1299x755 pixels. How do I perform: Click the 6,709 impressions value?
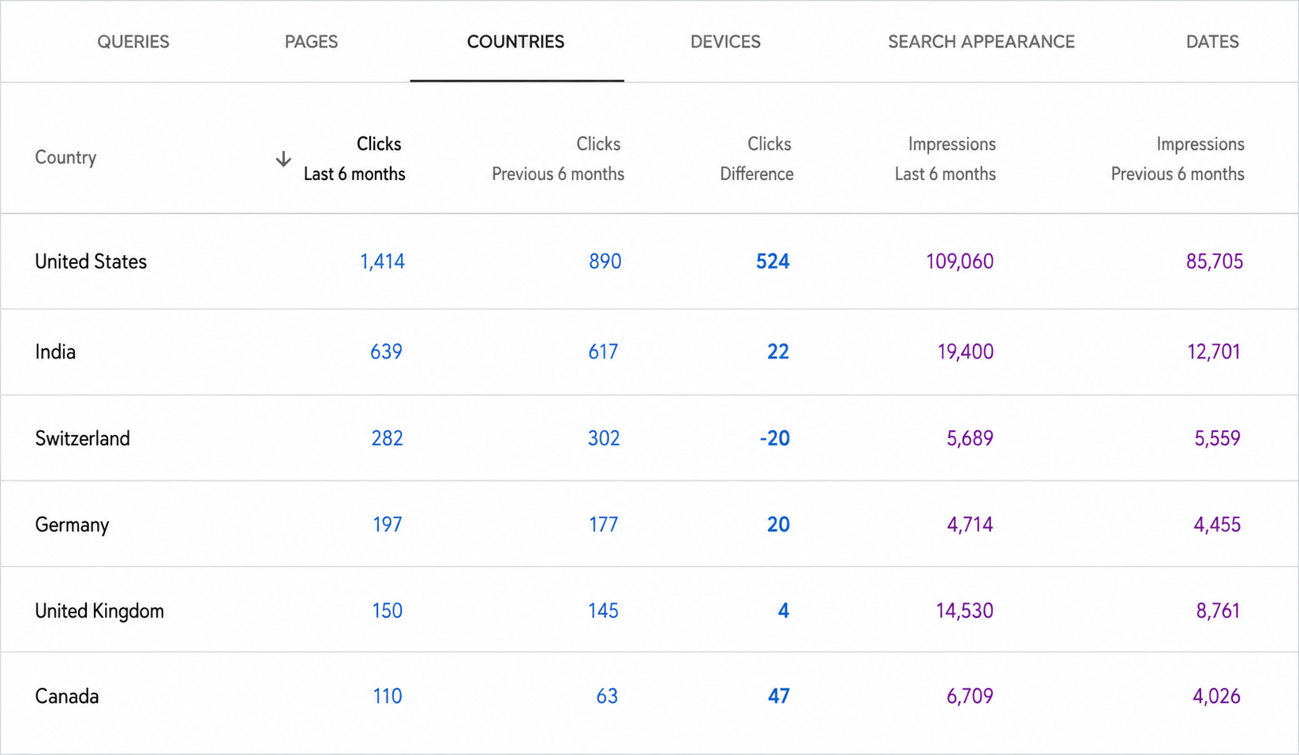click(970, 696)
